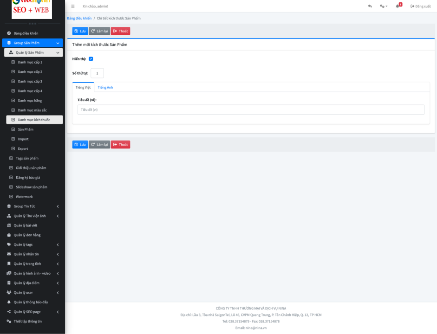Expand the Group Tin Tức menu
437x334 pixels.
[33, 206]
